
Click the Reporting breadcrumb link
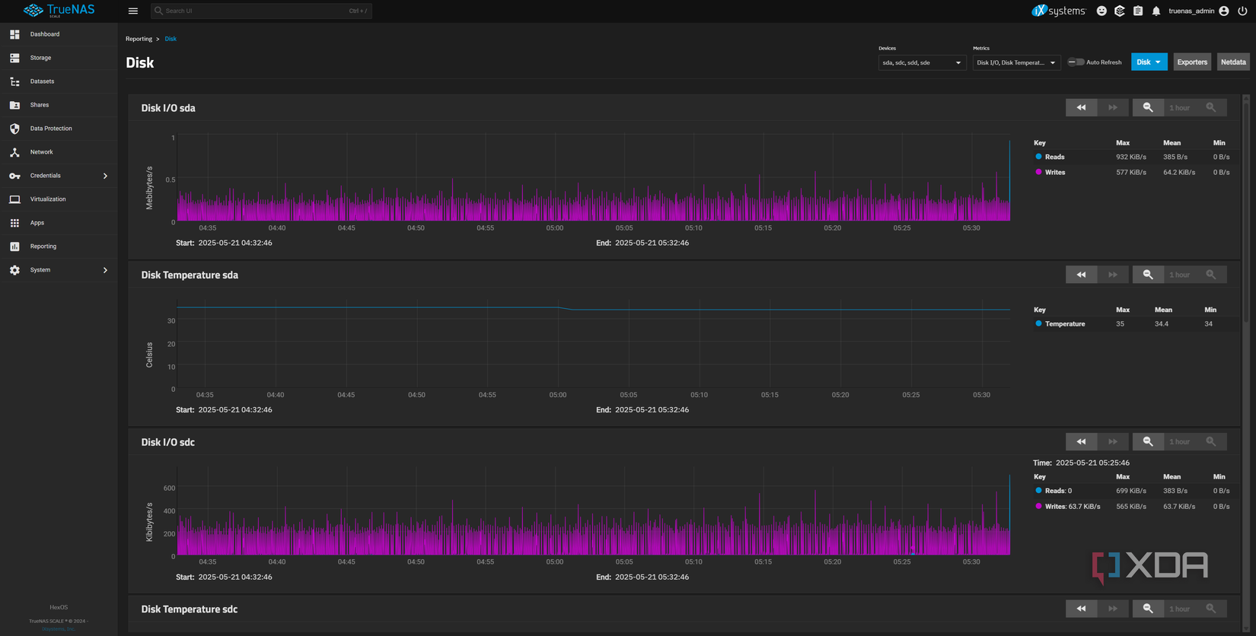[x=139, y=39]
